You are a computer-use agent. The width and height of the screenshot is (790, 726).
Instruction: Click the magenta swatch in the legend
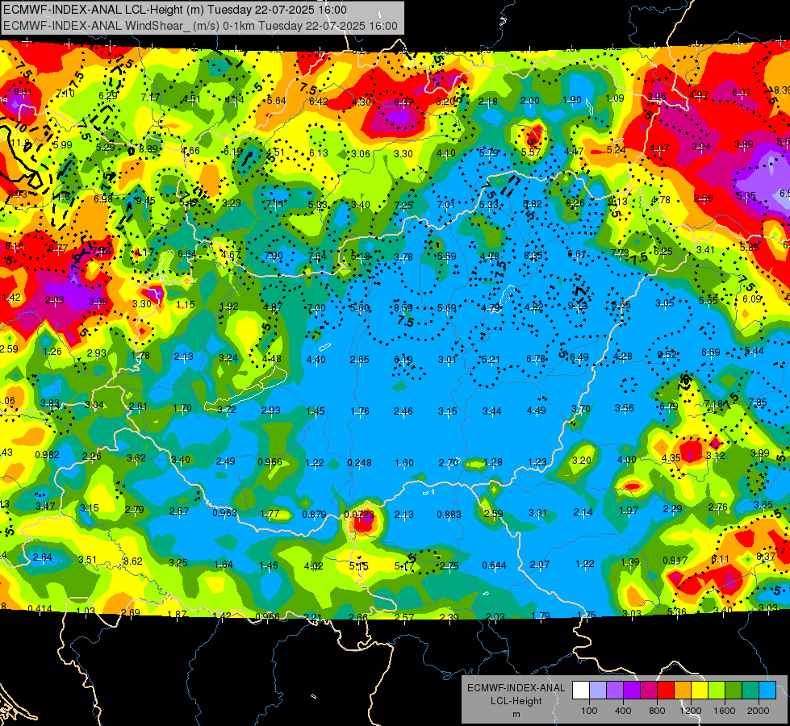(x=649, y=691)
